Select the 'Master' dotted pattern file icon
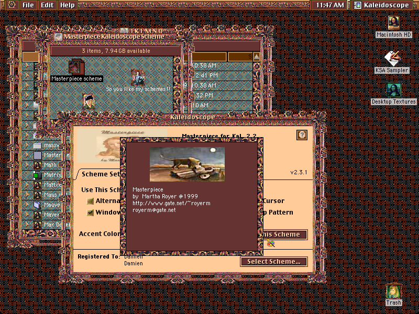 click(37, 155)
